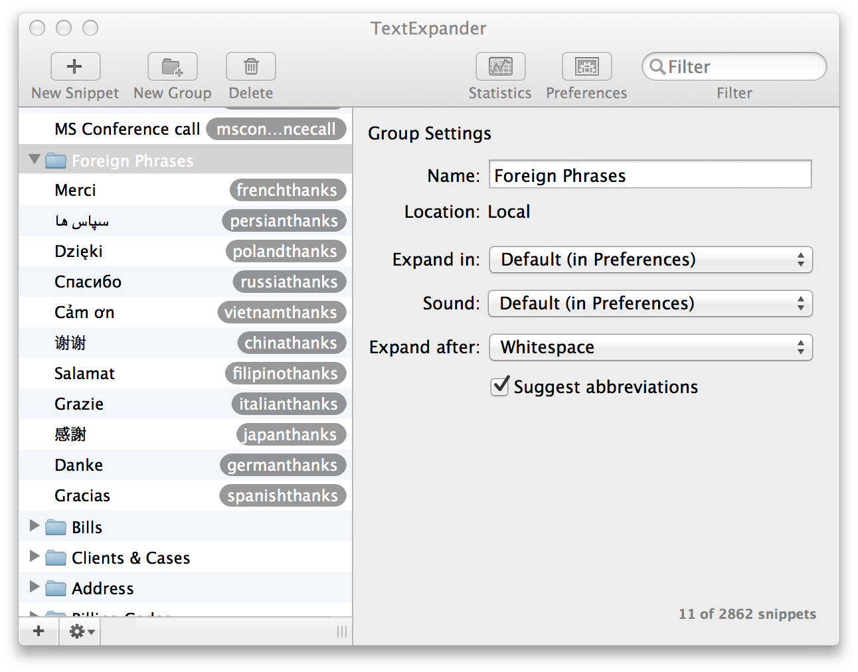The width and height of the screenshot is (858, 672).
Task: Click the New Snippet plus icon
Action: click(x=75, y=66)
